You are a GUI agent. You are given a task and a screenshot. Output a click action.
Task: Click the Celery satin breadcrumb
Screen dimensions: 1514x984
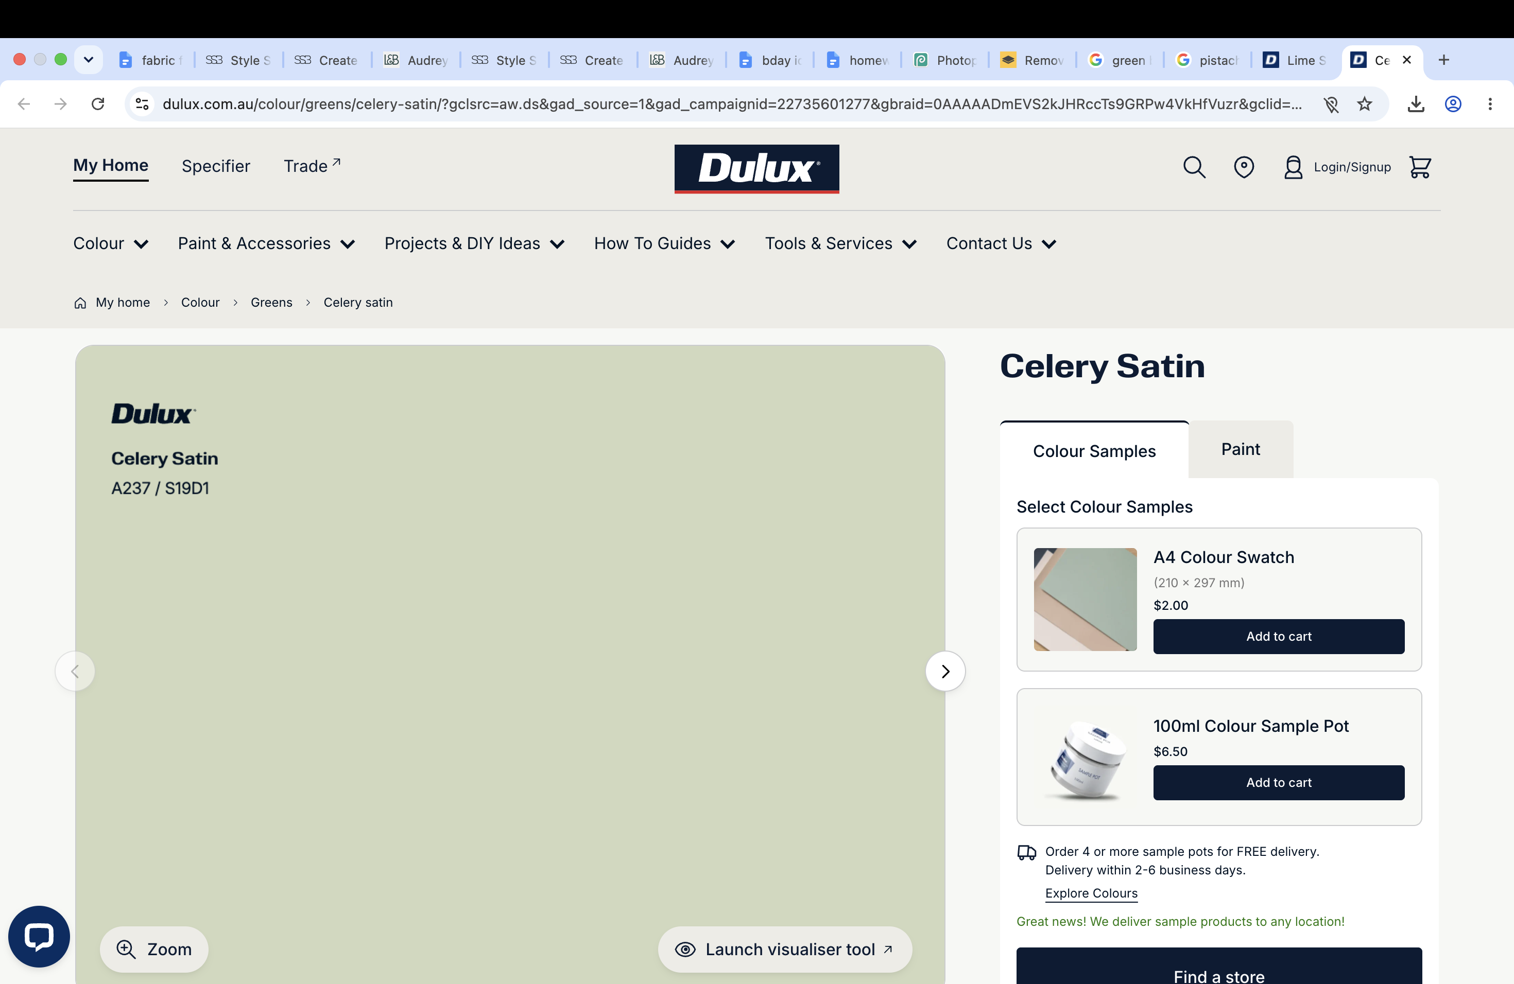click(x=358, y=303)
